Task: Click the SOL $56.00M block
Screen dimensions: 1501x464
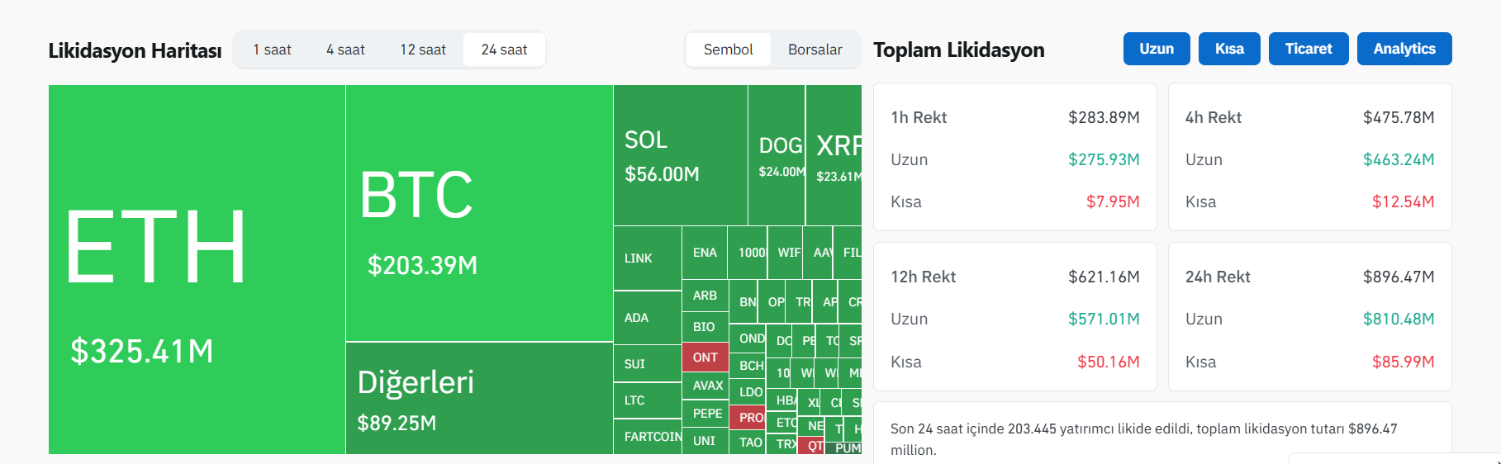Action: click(680, 155)
